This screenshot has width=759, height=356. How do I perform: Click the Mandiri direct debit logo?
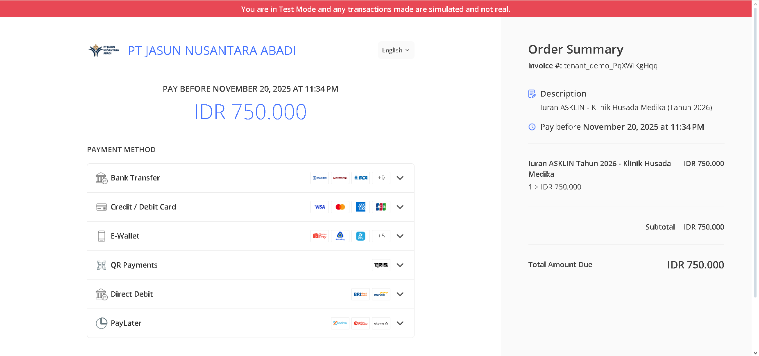click(381, 294)
